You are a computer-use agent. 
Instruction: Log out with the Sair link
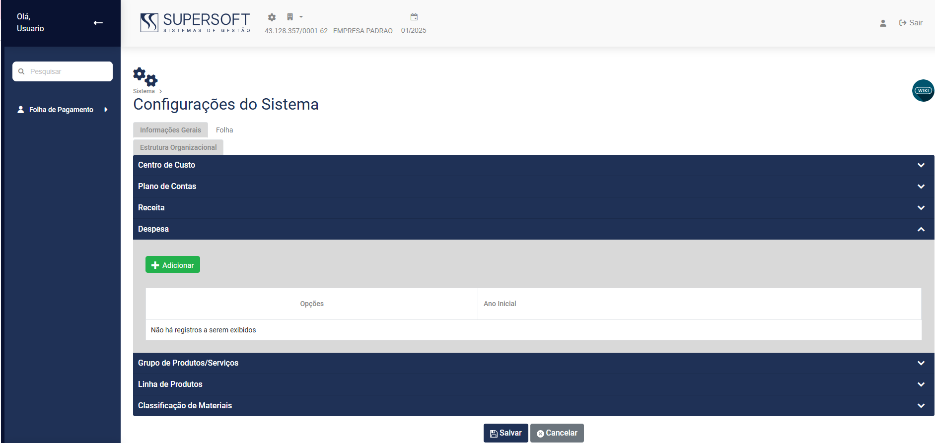pos(911,23)
